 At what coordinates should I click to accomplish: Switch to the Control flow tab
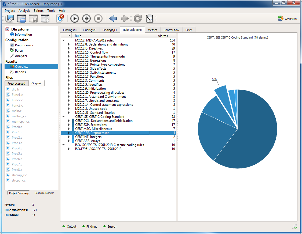click(x=171, y=30)
